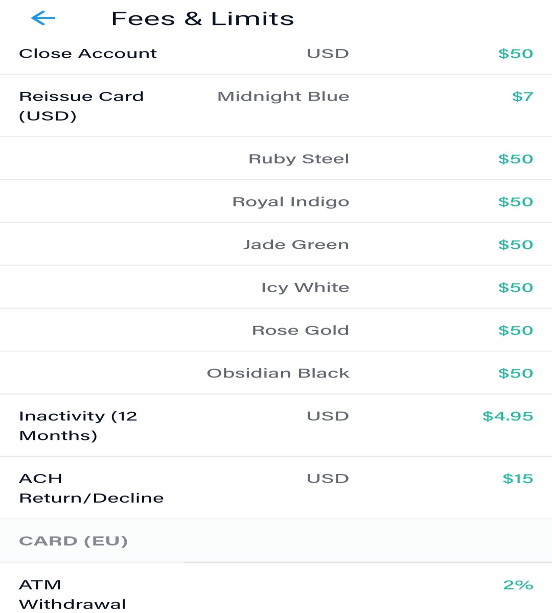The image size is (552, 613).
Task: Select the Reissue Card (USD) label
Action: click(81, 106)
